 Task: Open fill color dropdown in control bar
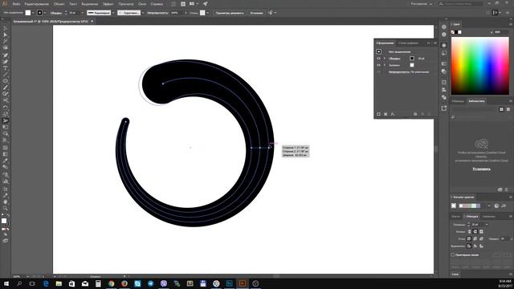point(33,13)
